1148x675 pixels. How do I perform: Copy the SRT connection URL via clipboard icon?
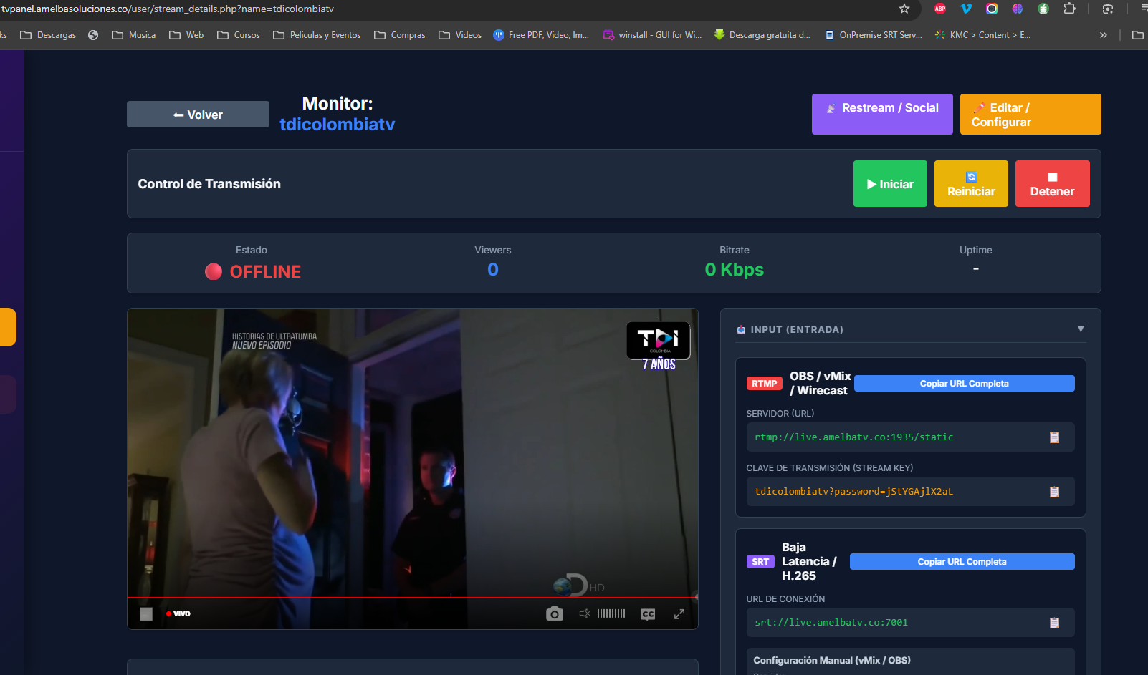[1054, 622]
